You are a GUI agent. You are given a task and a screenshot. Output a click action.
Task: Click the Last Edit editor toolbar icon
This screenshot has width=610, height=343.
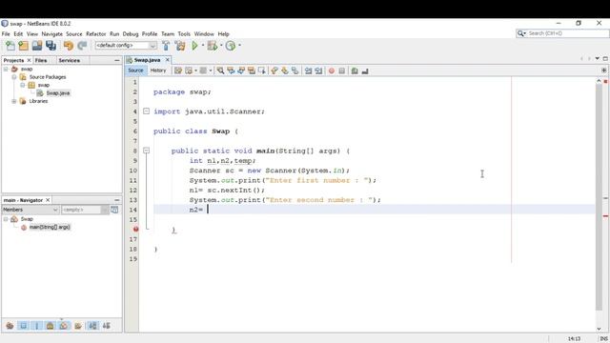[178, 71]
